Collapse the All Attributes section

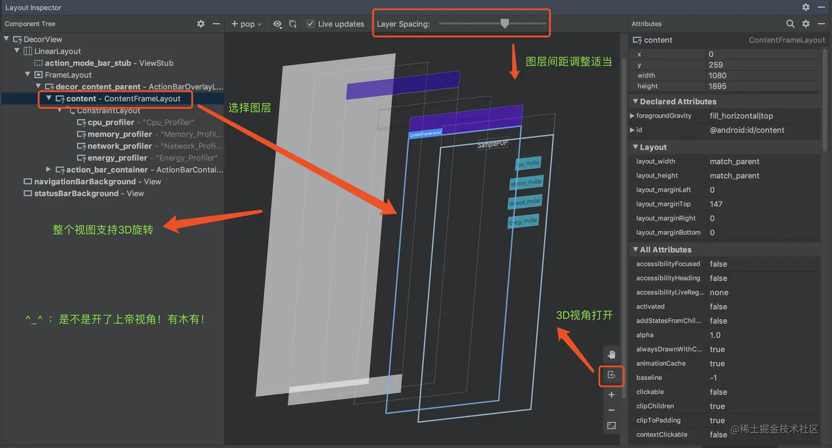[x=636, y=249]
